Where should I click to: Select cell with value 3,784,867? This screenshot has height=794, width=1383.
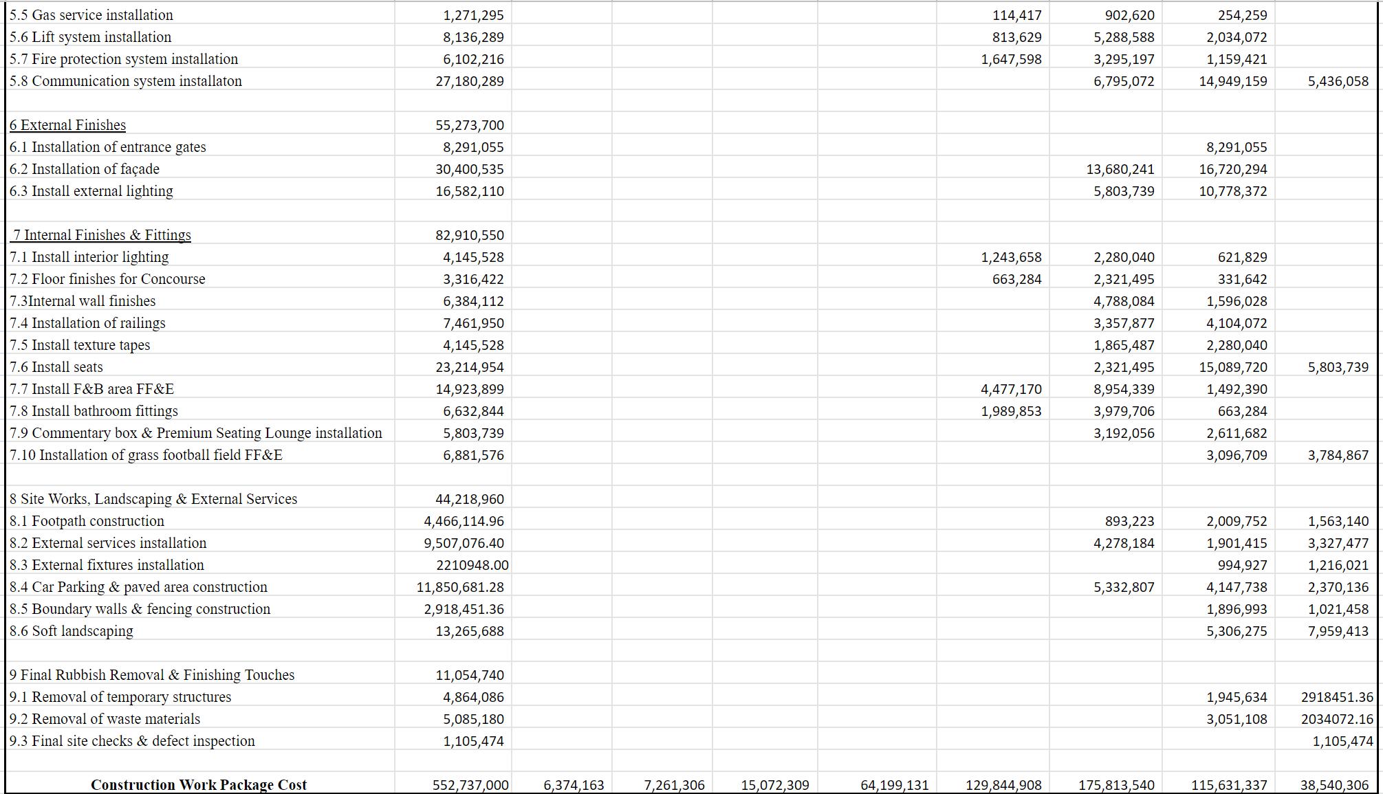(x=1338, y=455)
